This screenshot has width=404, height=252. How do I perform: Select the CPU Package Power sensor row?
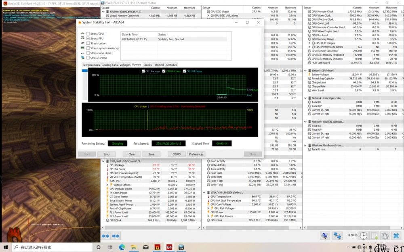point(151,189)
